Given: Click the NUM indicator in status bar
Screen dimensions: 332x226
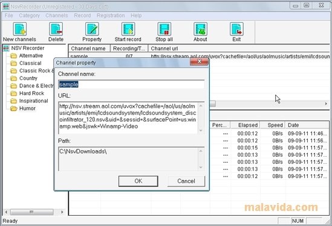Looking at the screenshot, I should [298, 221].
